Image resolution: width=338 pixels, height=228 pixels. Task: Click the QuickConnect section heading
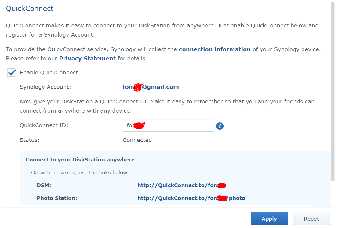[x=30, y=9]
